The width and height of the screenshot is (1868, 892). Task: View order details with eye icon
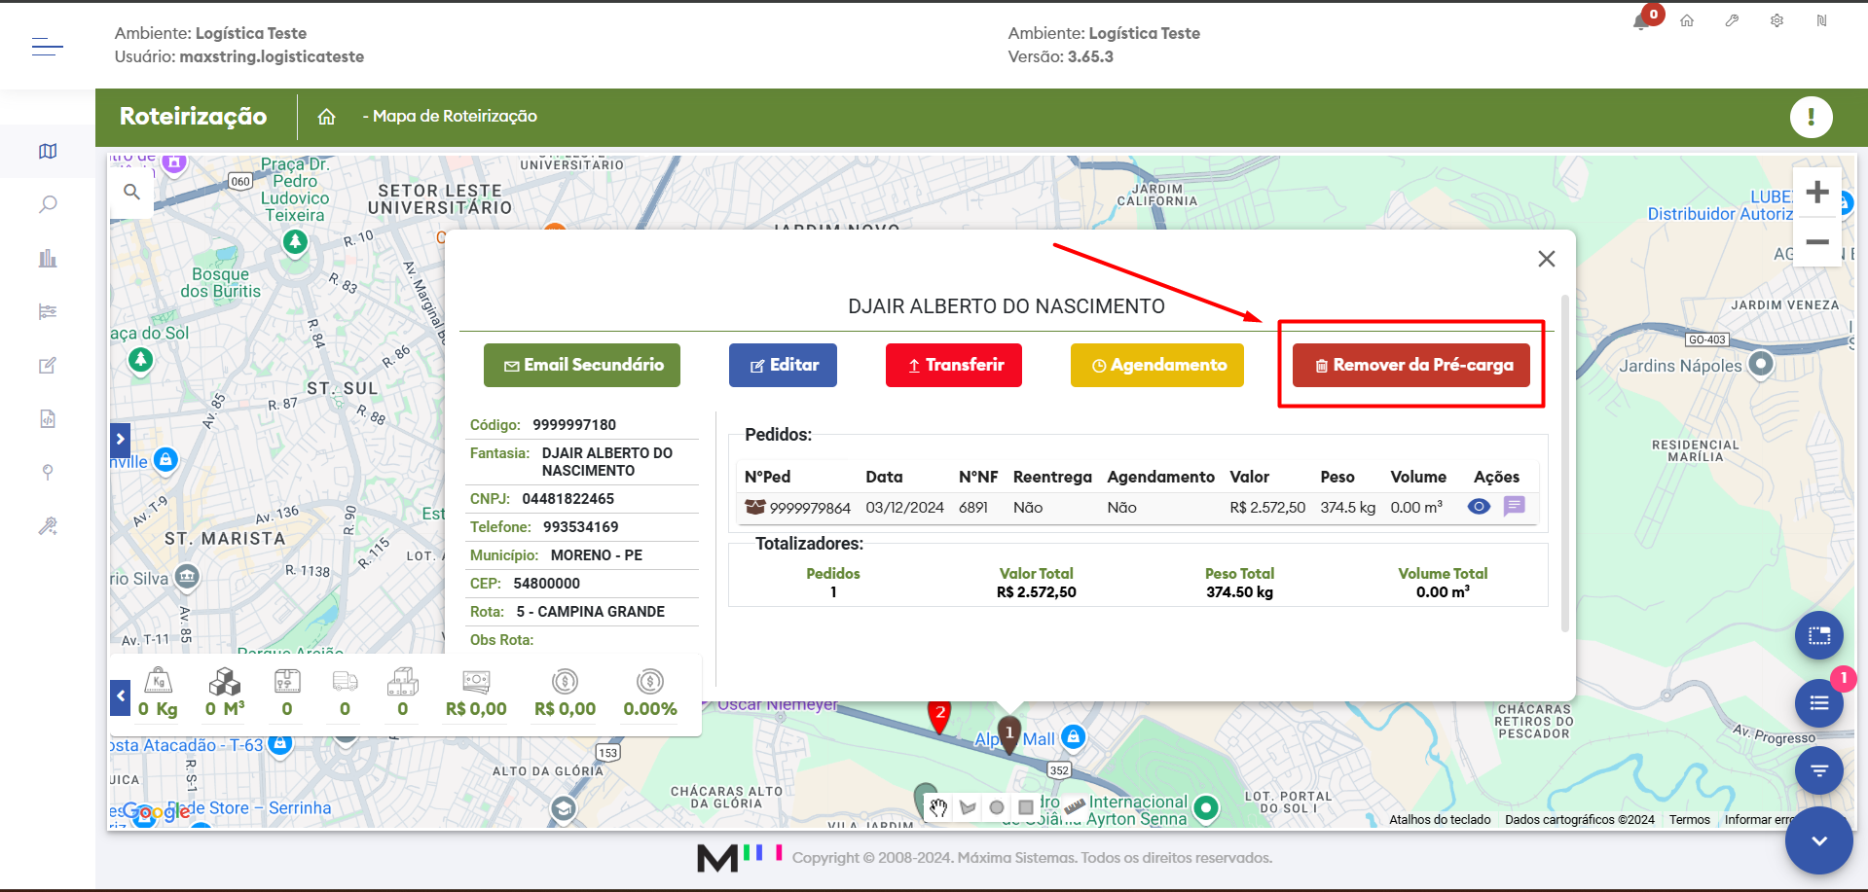(1479, 507)
